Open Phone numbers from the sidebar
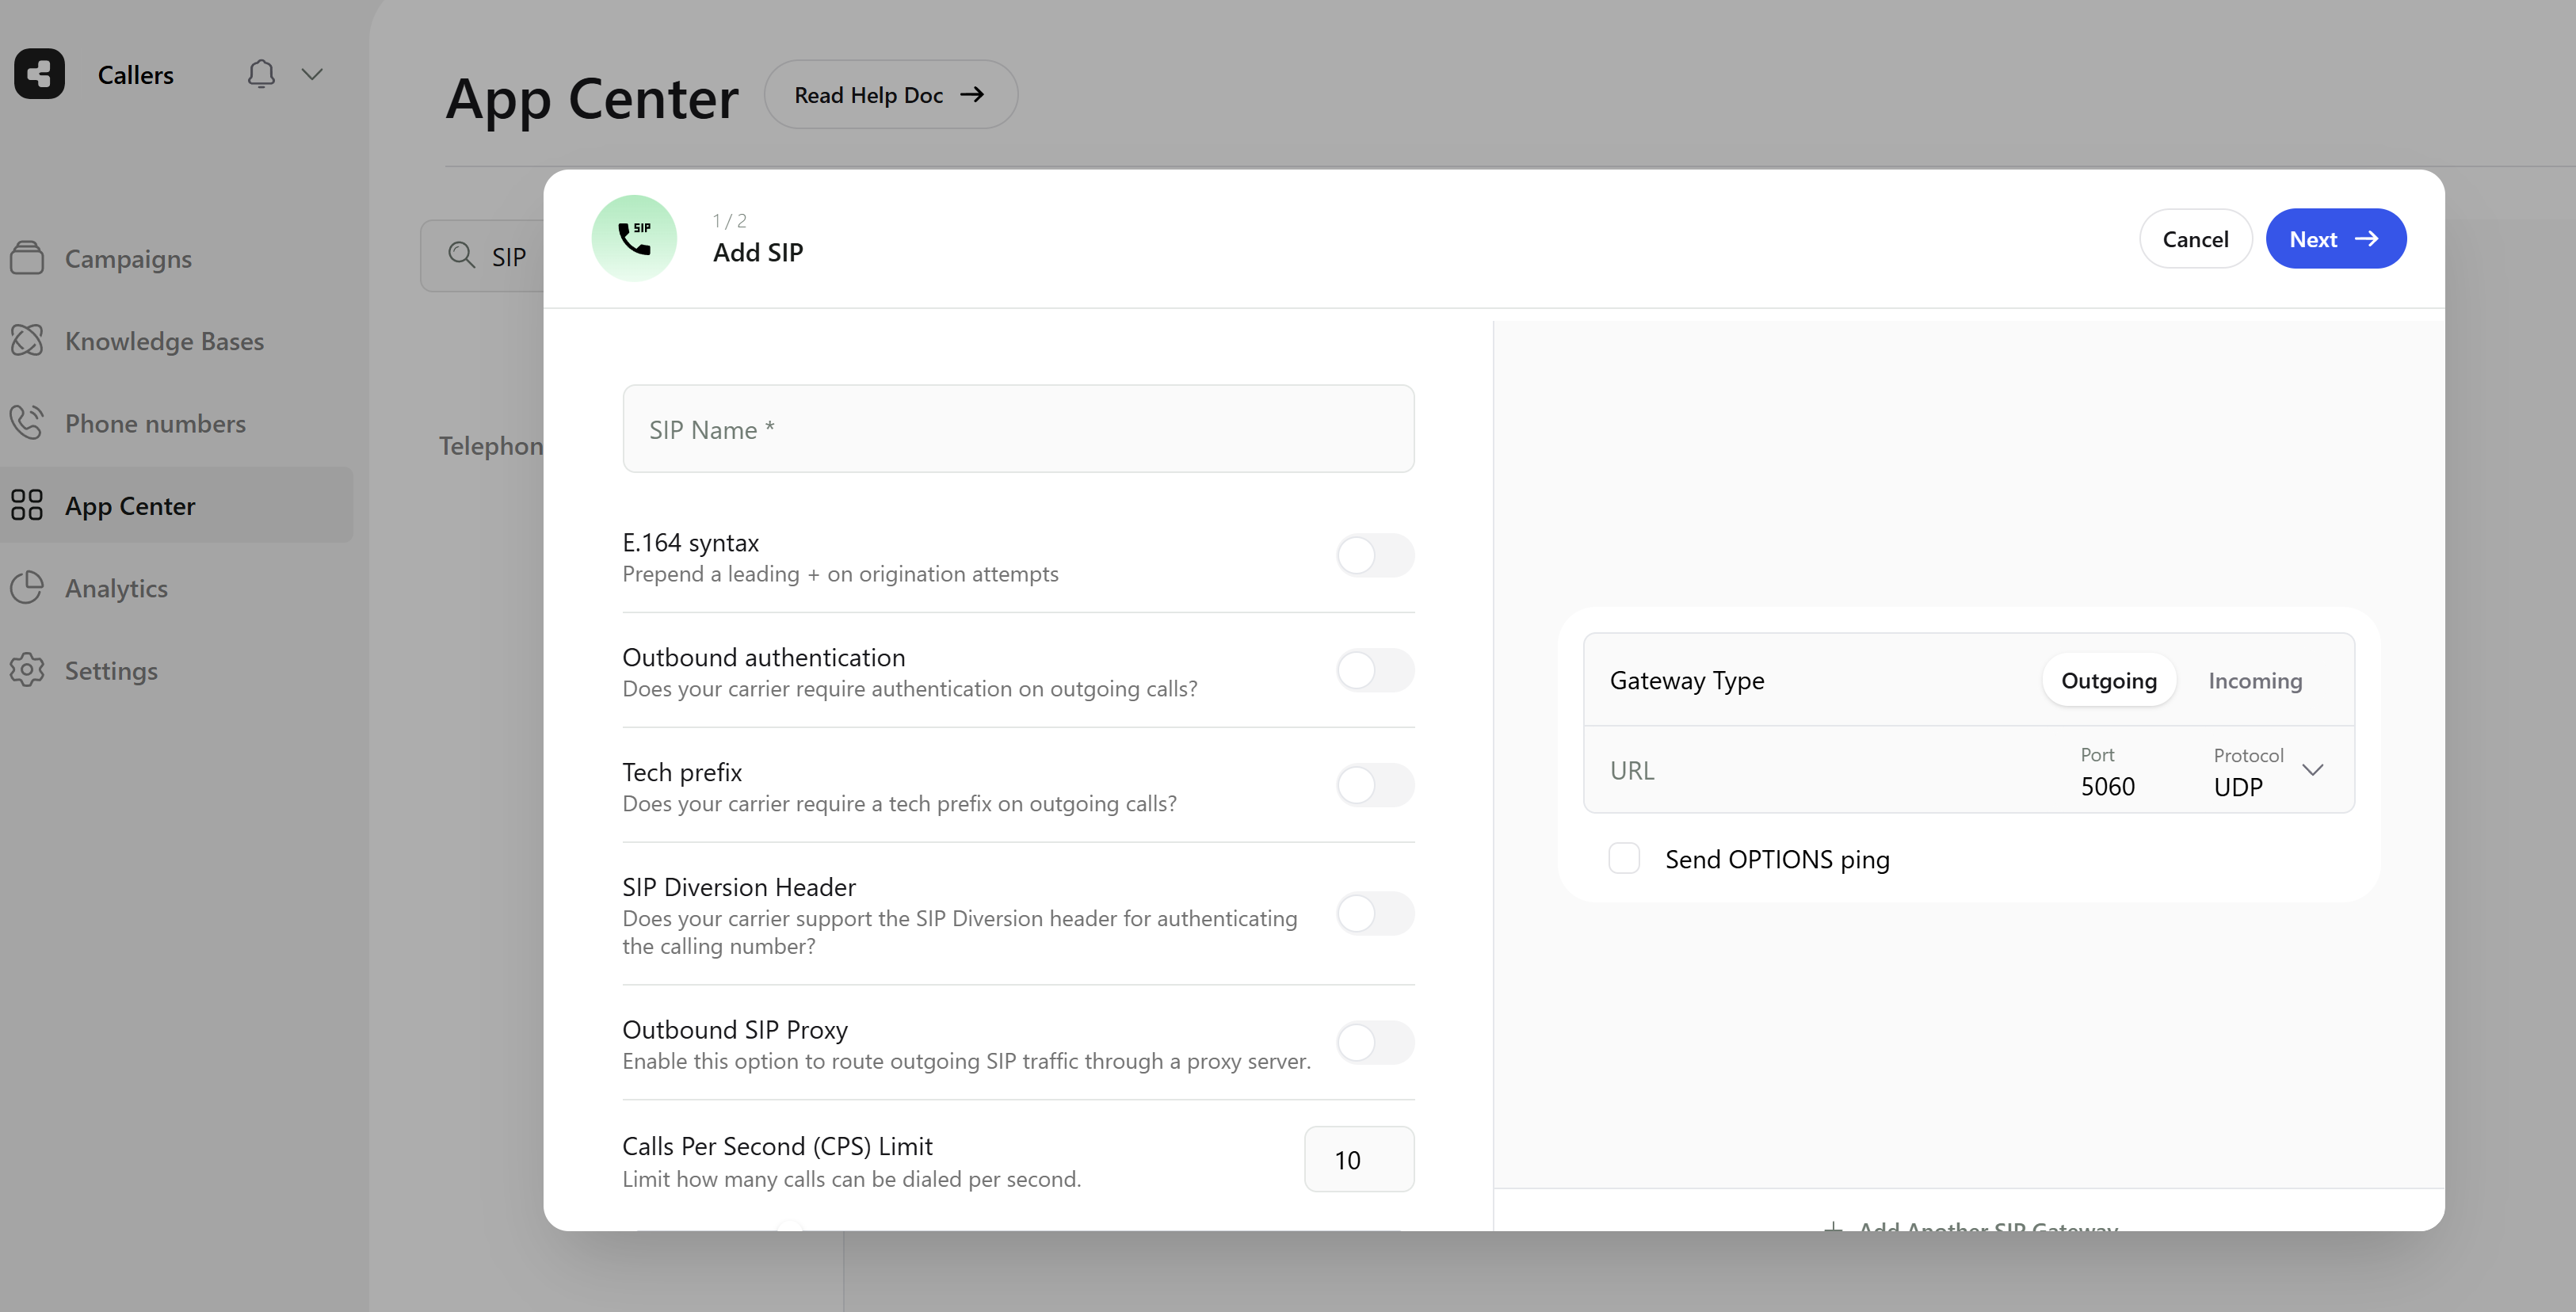The height and width of the screenshot is (1312, 2576). click(x=156, y=423)
